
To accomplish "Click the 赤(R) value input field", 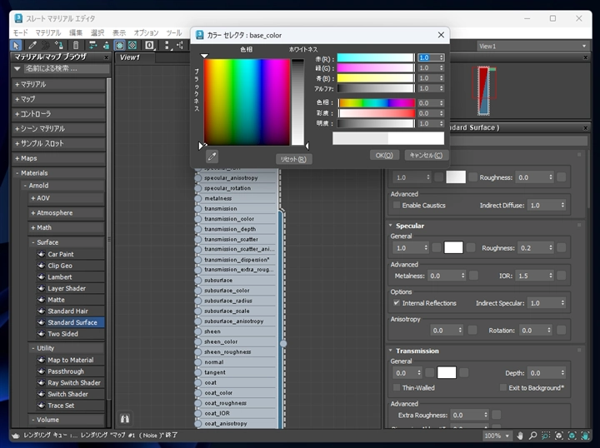I will [x=427, y=57].
